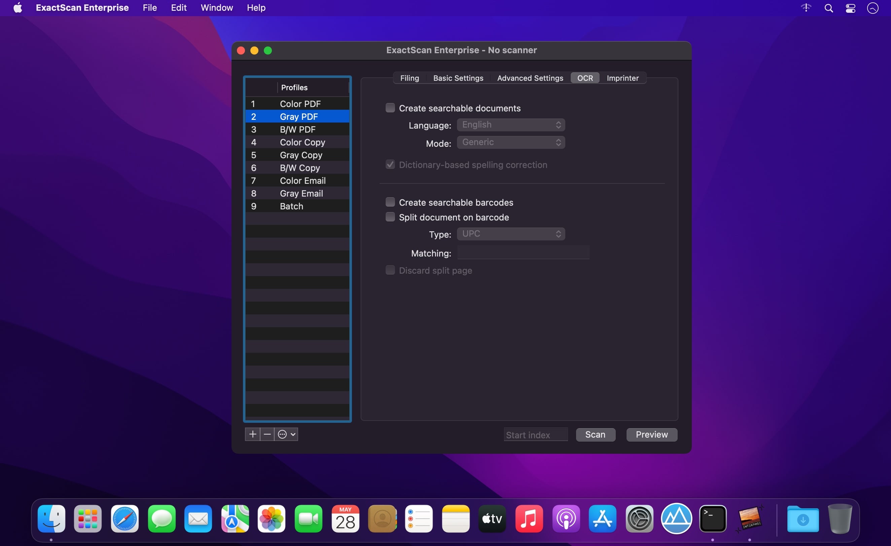
Task: Enable Create searchable documents checkbox
Action: point(390,108)
